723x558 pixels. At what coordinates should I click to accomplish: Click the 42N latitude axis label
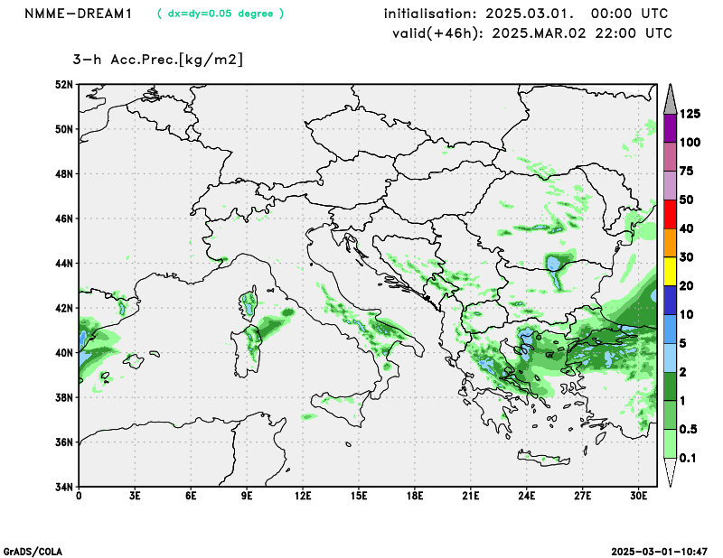point(64,308)
